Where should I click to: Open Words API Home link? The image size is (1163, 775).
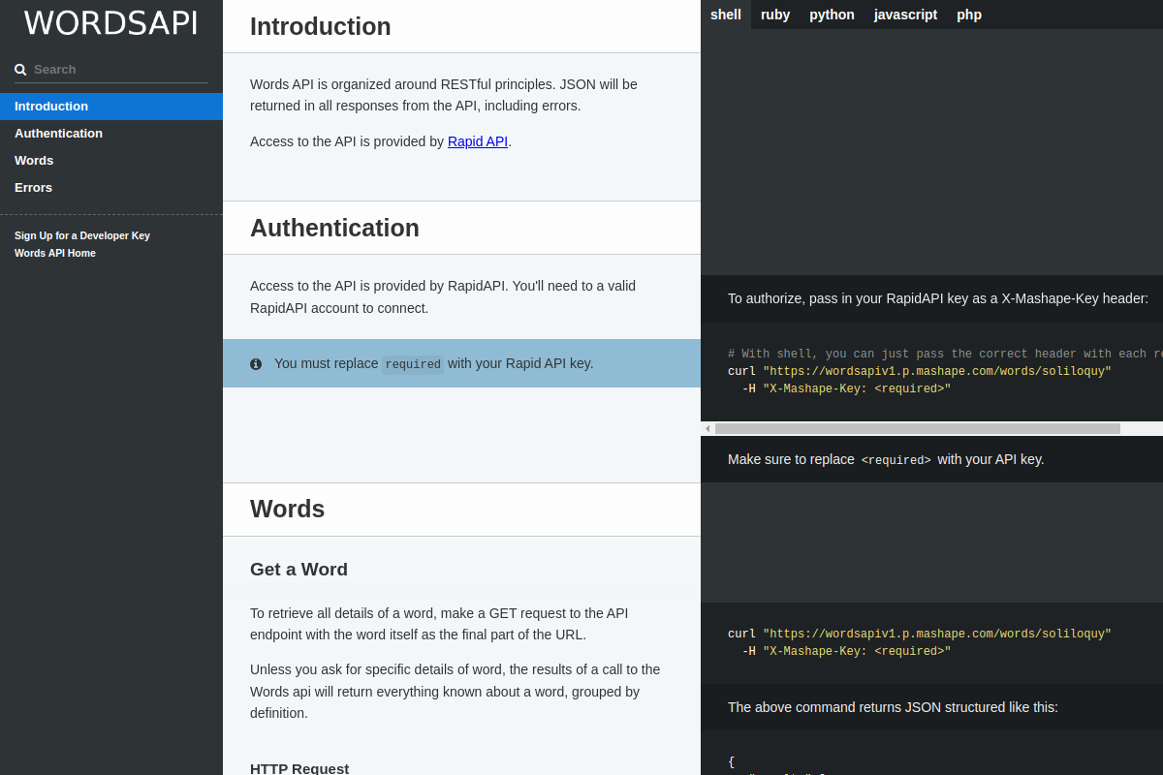pyautogui.click(x=55, y=253)
